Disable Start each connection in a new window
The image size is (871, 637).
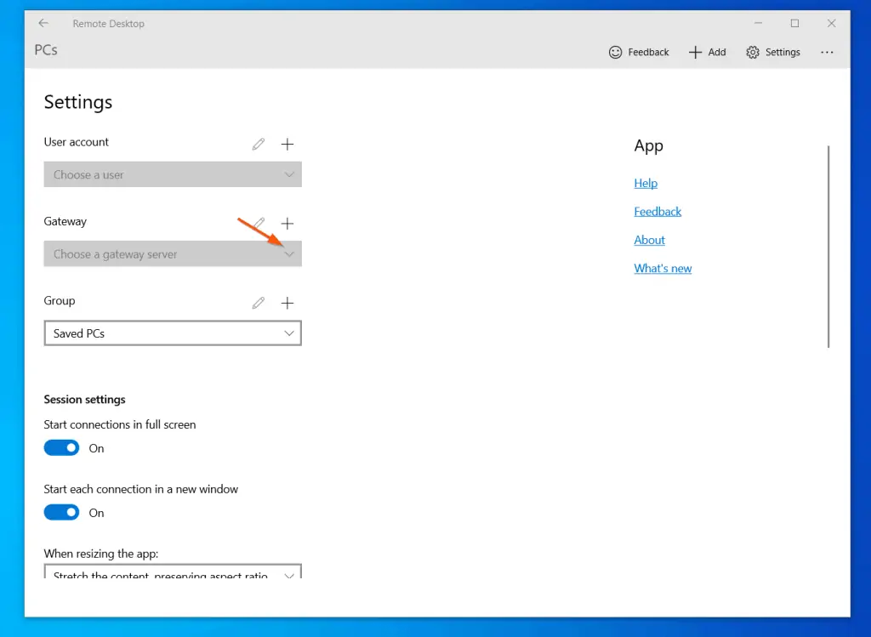coord(60,512)
